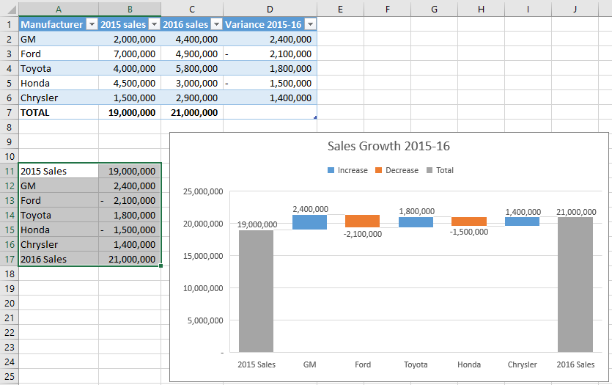The image size is (612, 385).
Task: Click cell A15 containing Honda
Action: pyautogui.click(x=59, y=230)
